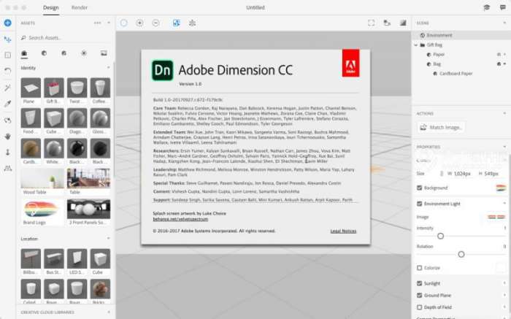Collapse the Location asset section
This screenshot has height=319, width=511.
[109, 239]
